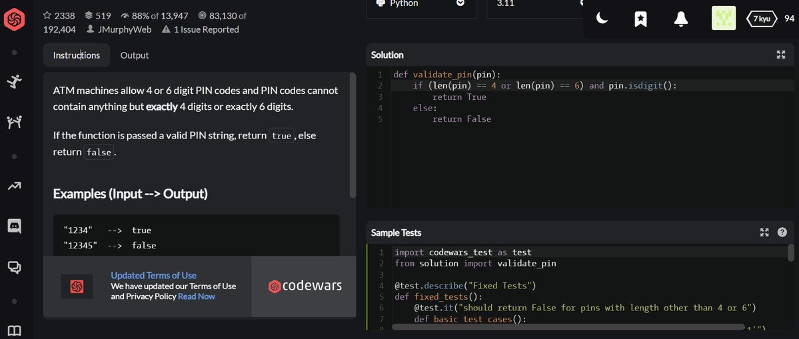Click the small Codewars logo in banner
The image size is (799, 339).
point(77,286)
